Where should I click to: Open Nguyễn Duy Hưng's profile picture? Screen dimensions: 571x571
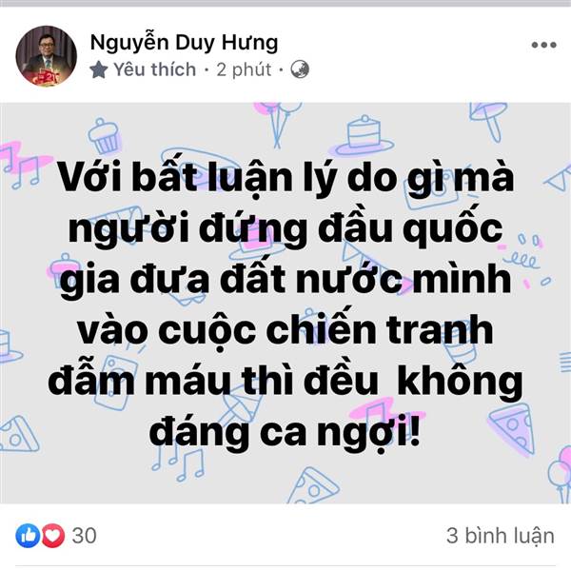47,56
